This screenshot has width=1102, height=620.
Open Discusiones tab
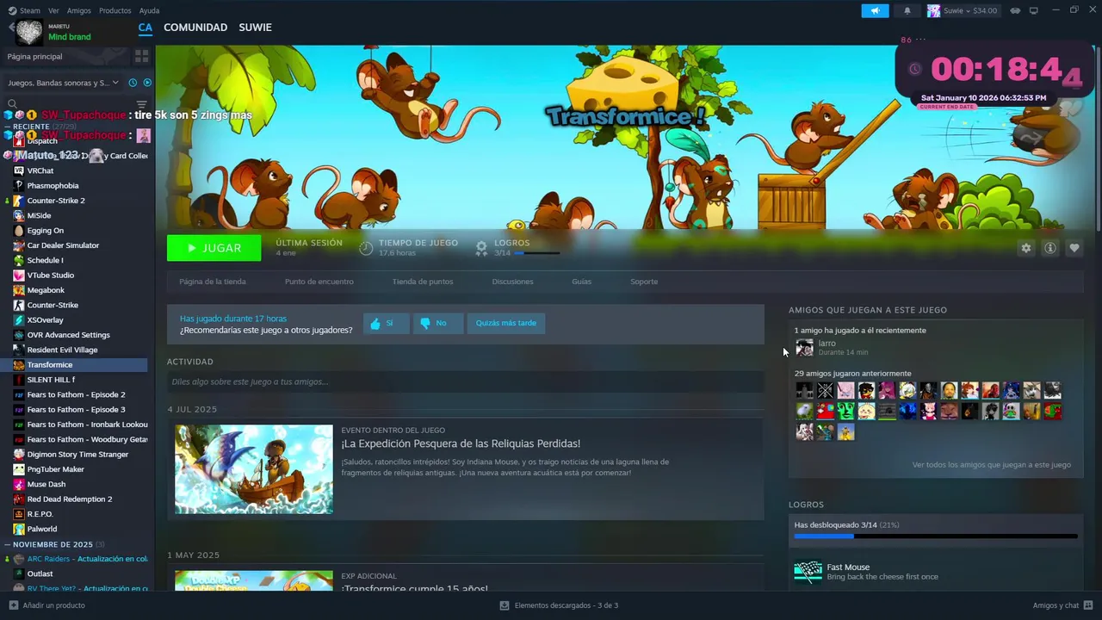[513, 282]
